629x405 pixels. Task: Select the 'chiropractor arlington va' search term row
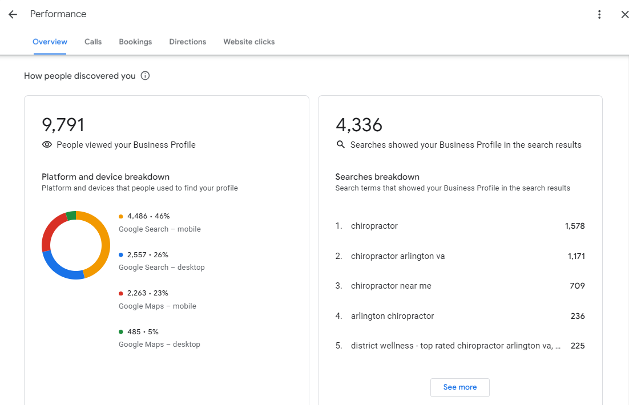pyautogui.click(x=398, y=256)
